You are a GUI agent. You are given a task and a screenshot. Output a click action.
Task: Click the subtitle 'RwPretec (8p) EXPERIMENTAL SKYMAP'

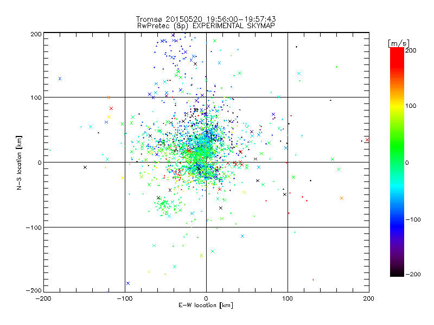[x=206, y=25]
